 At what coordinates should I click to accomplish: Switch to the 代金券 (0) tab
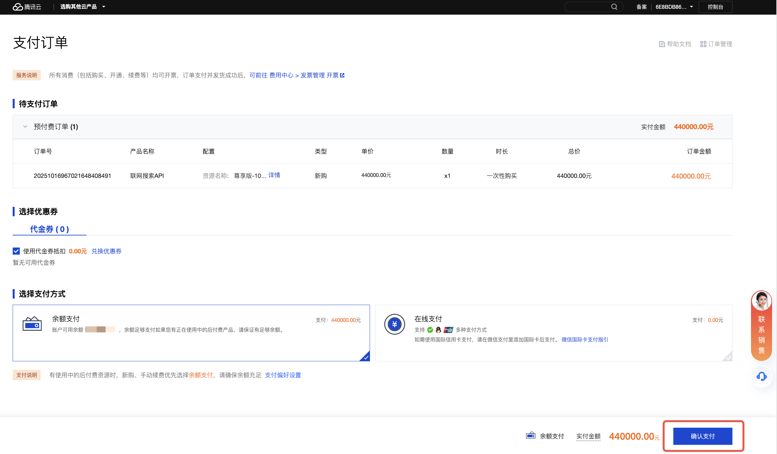coord(49,229)
